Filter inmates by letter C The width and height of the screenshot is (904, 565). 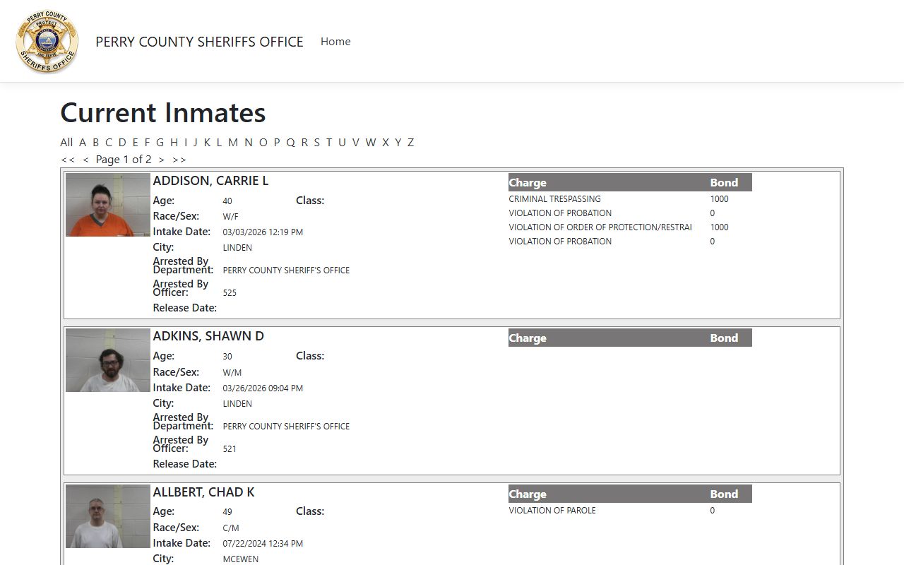tap(109, 142)
